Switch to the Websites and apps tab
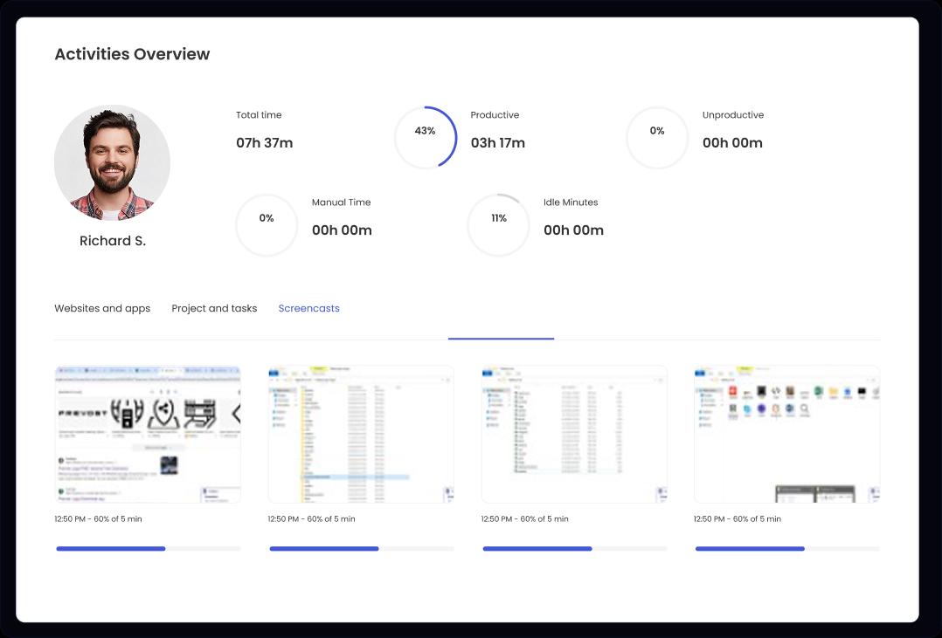Viewport: 942px width, 638px height. click(102, 308)
